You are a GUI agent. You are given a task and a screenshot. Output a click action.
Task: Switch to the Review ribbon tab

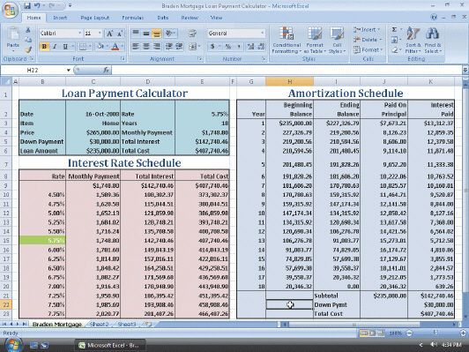coord(190,18)
